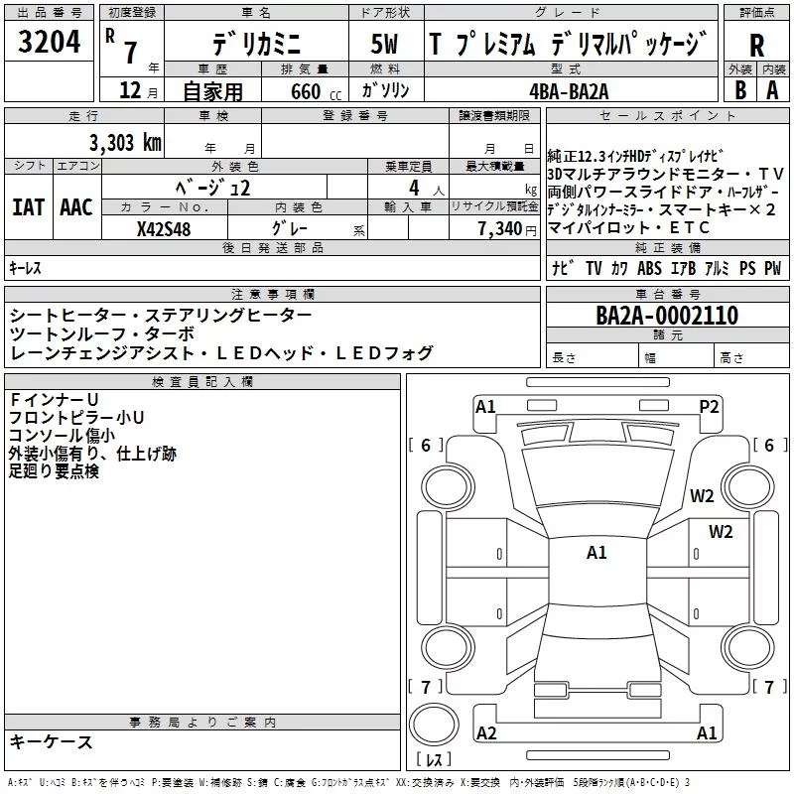Click the 後日発送部品 header
The width and height of the screenshot is (794, 794).
(272, 247)
